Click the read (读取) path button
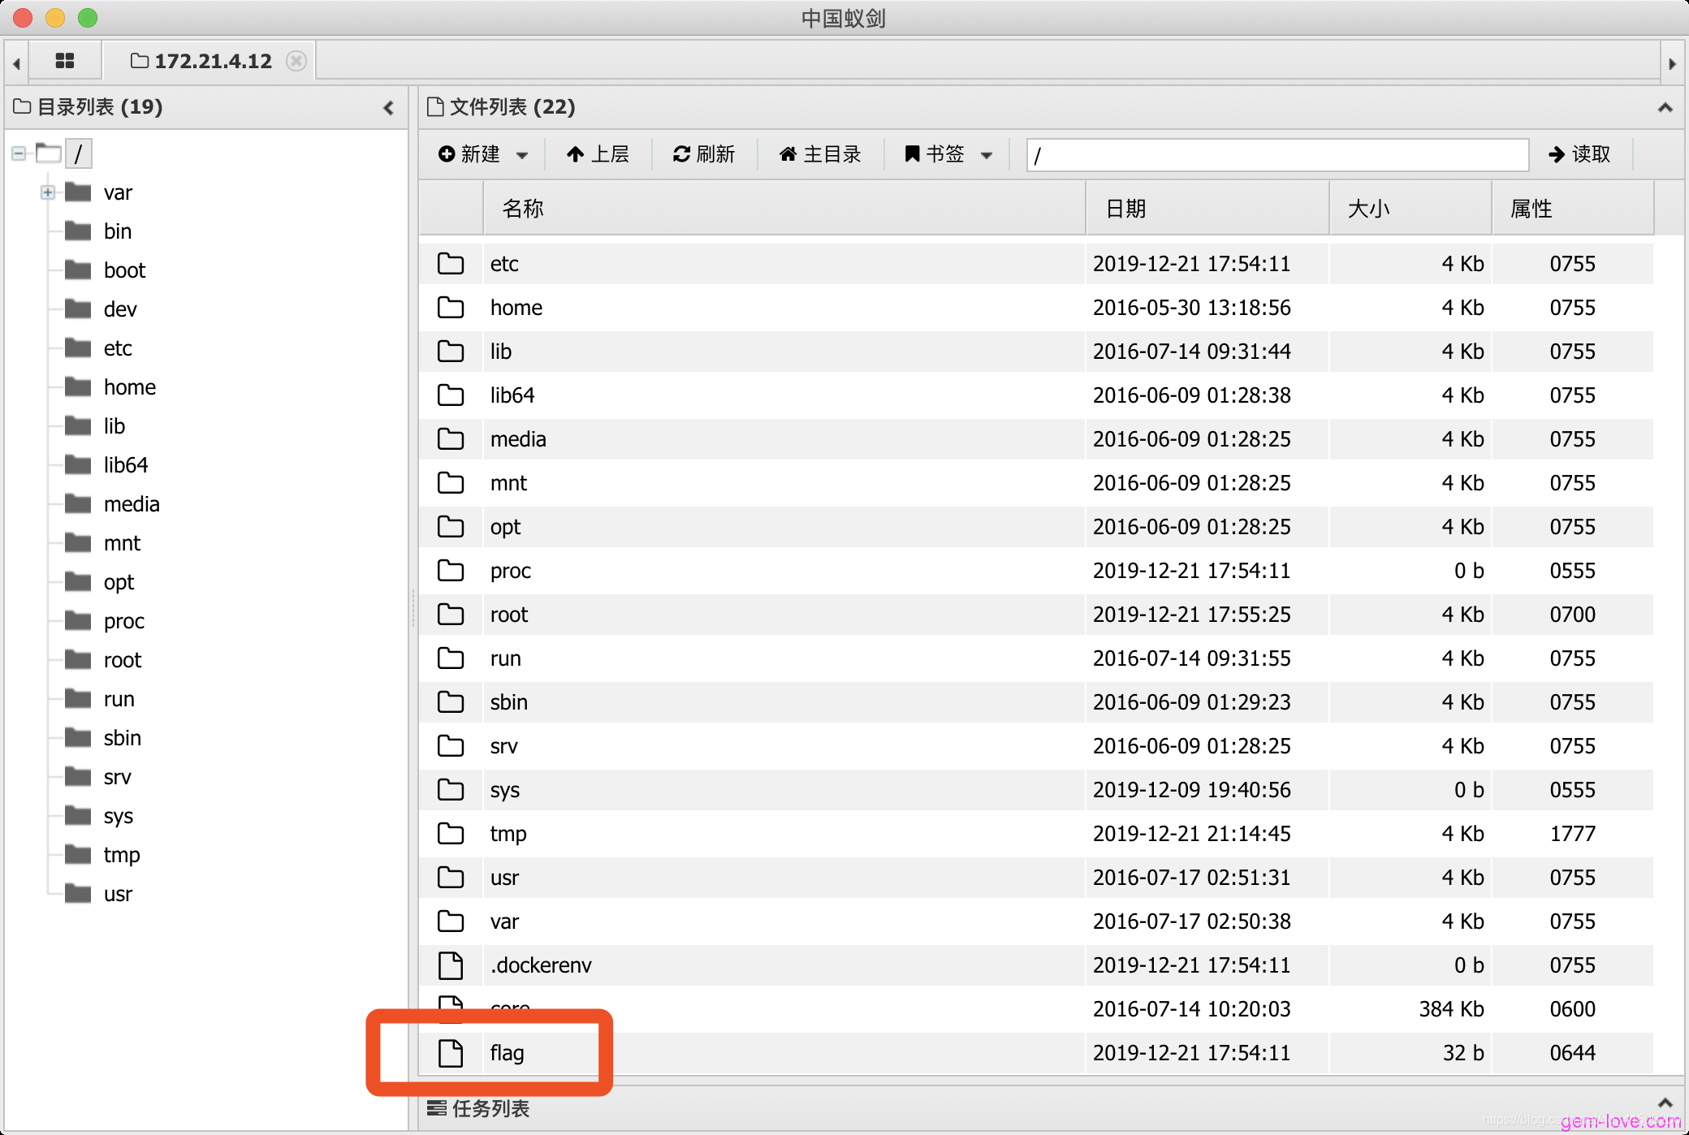This screenshot has width=1689, height=1135. click(x=1579, y=154)
